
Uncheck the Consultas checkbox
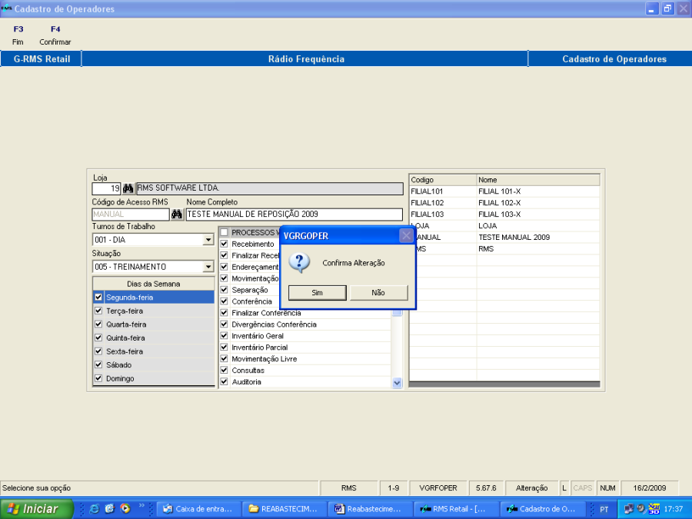(x=225, y=370)
